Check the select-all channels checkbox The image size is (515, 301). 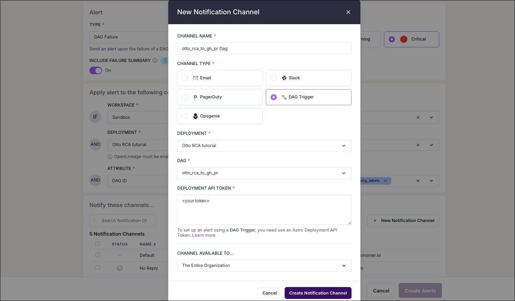click(98, 244)
